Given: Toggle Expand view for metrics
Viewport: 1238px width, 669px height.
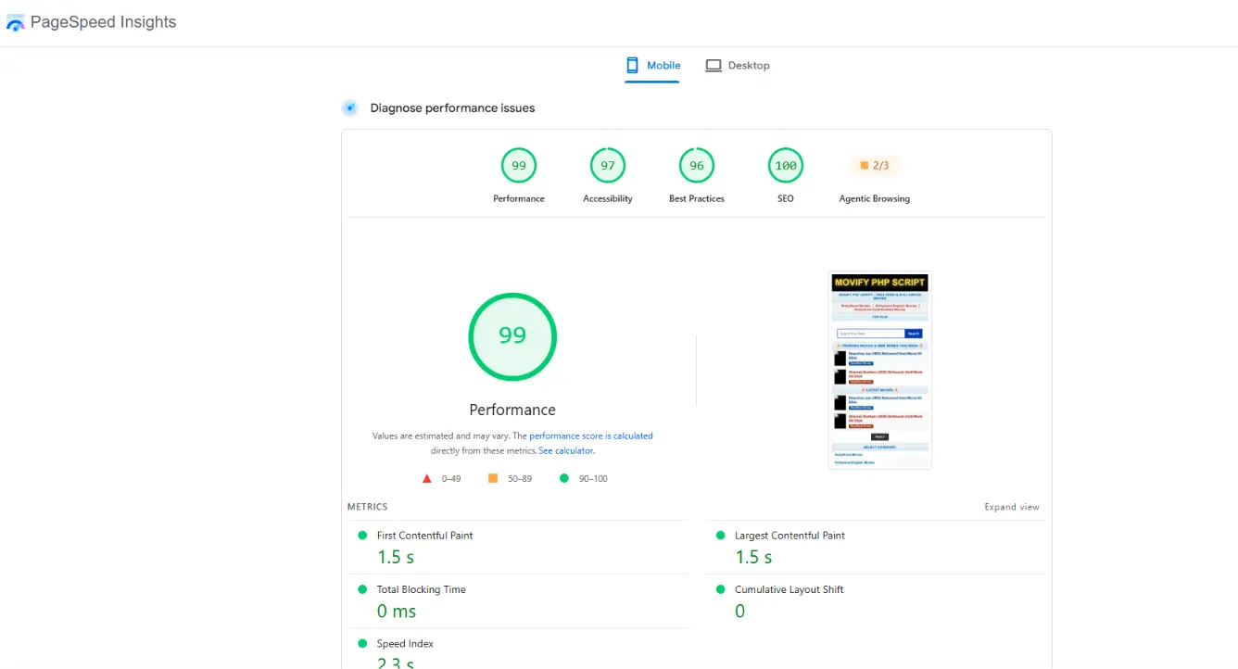Looking at the screenshot, I should (1012, 507).
